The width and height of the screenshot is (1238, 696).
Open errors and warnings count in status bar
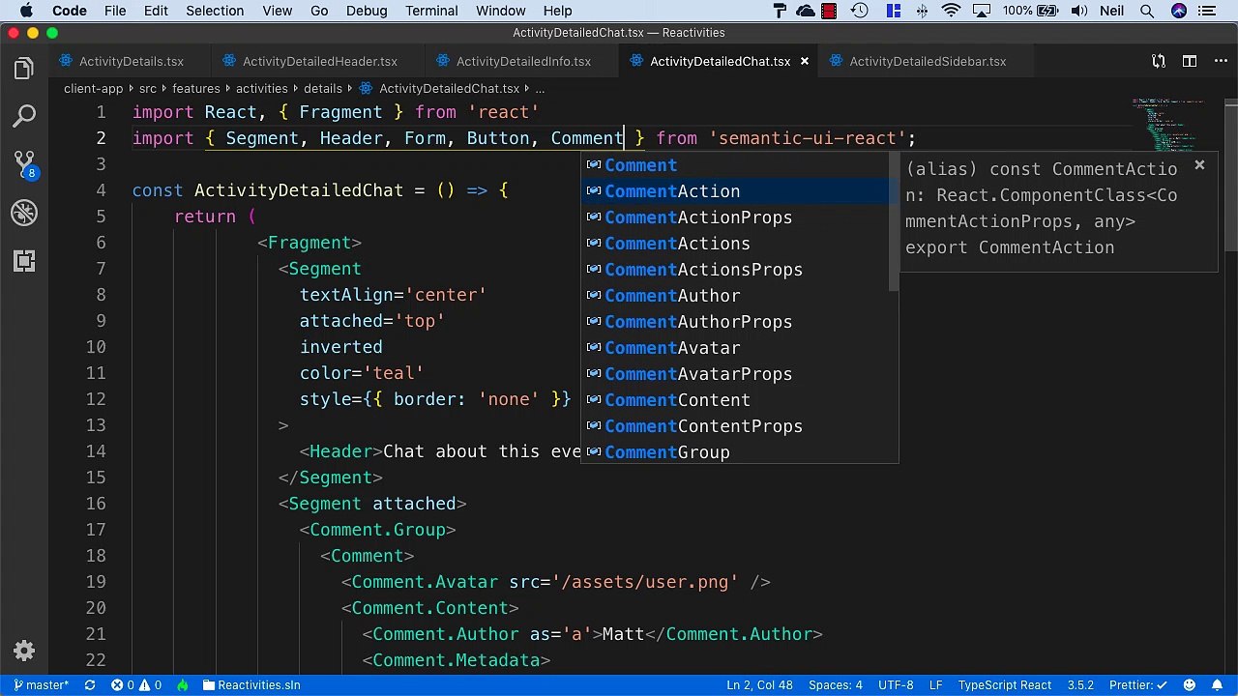pyautogui.click(x=135, y=684)
